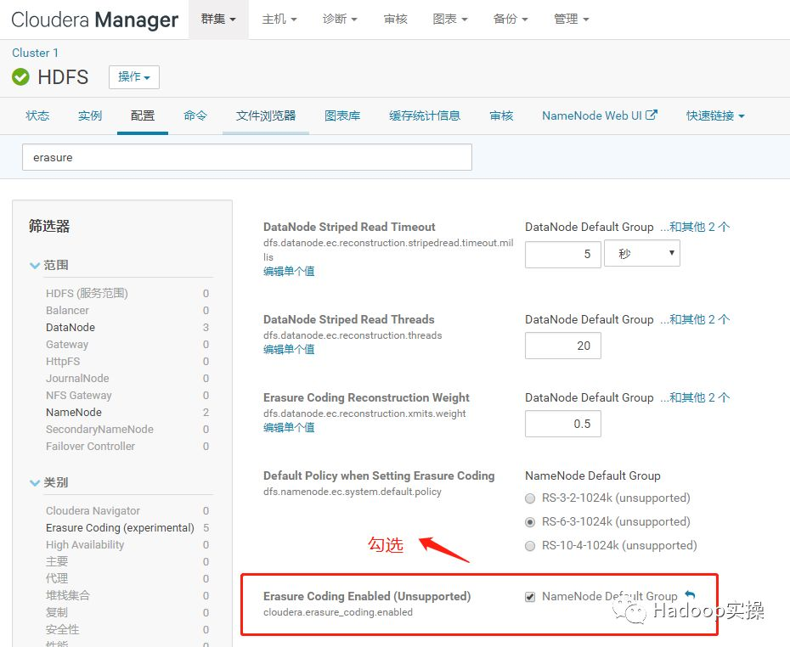This screenshot has width=790, height=647.
Task: Select RS-10-4-1024k policy radio button
Action: tap(530, 546)
